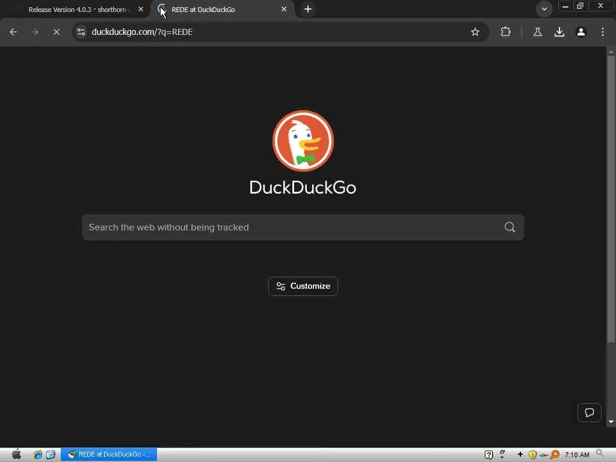The image size is (616, 462).
Task: Focus the web search box
Action: tap(303, 227)
